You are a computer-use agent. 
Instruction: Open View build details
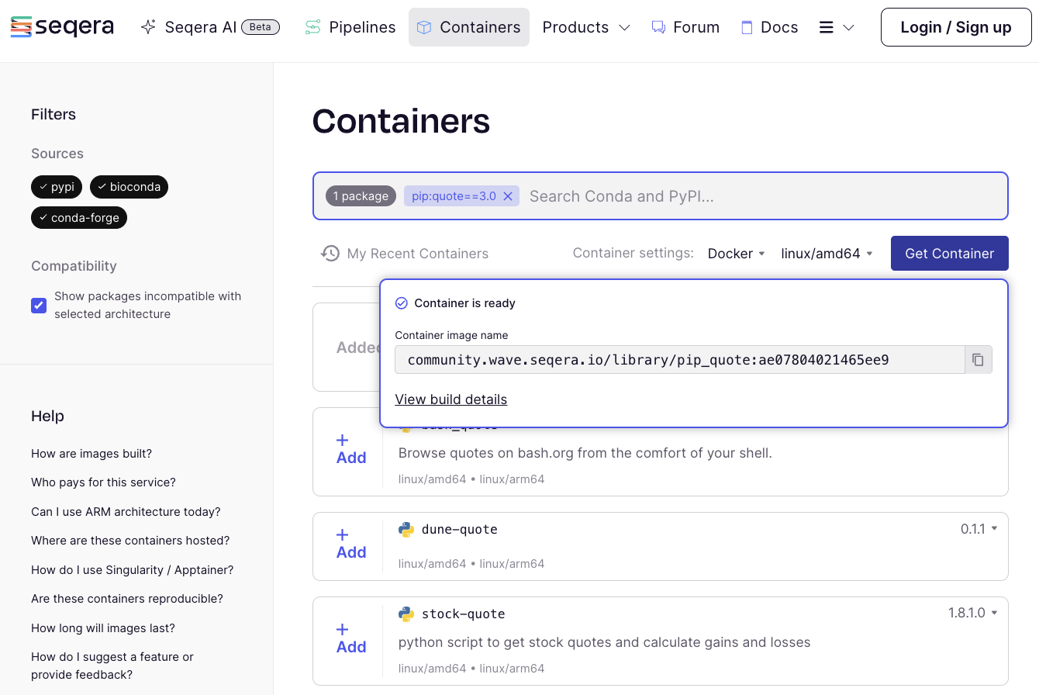coord(450,399)
